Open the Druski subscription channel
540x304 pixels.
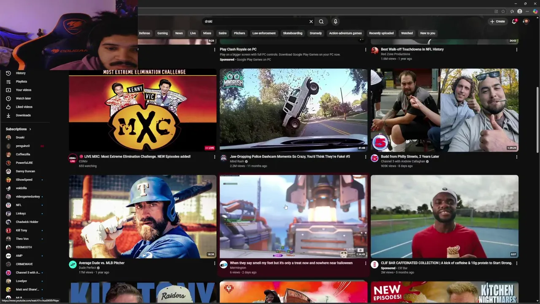[20, 138]
